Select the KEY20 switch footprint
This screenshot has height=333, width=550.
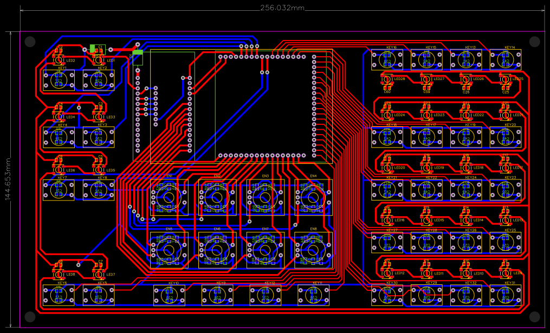point(507,138)
